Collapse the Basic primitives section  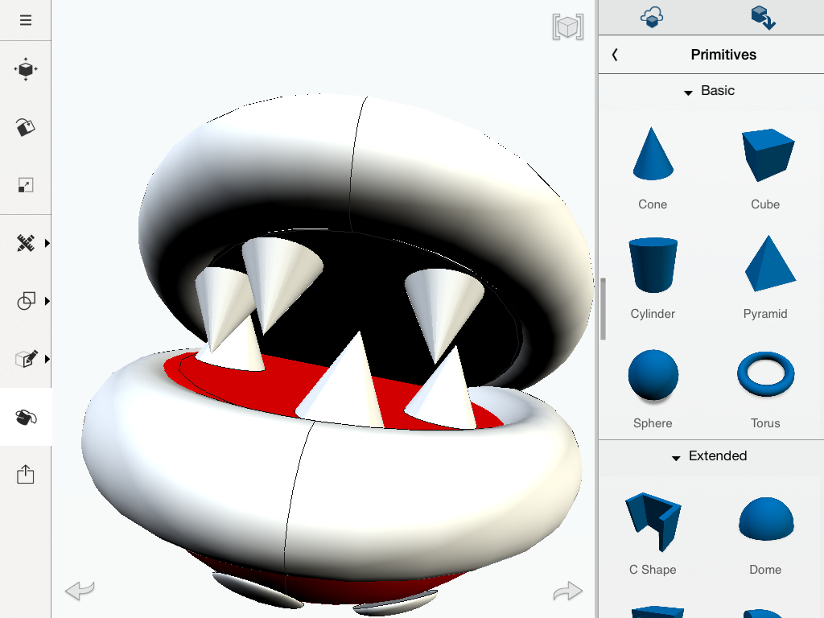(688, 91)
